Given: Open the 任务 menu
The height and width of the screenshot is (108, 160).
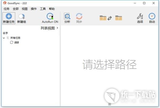Looking at the screenshot, I should pyautogui.click(x=6, y=9).
